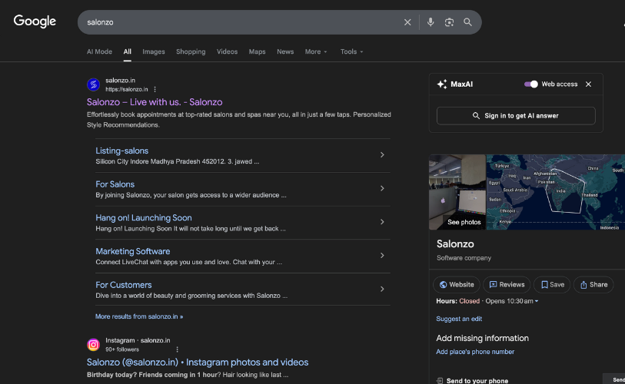
Task: Open the Tools dropdown
Action: point(351,52)
